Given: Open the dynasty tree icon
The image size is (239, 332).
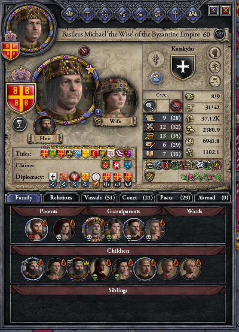Looking at the screenshot, I should pos(215,67).
